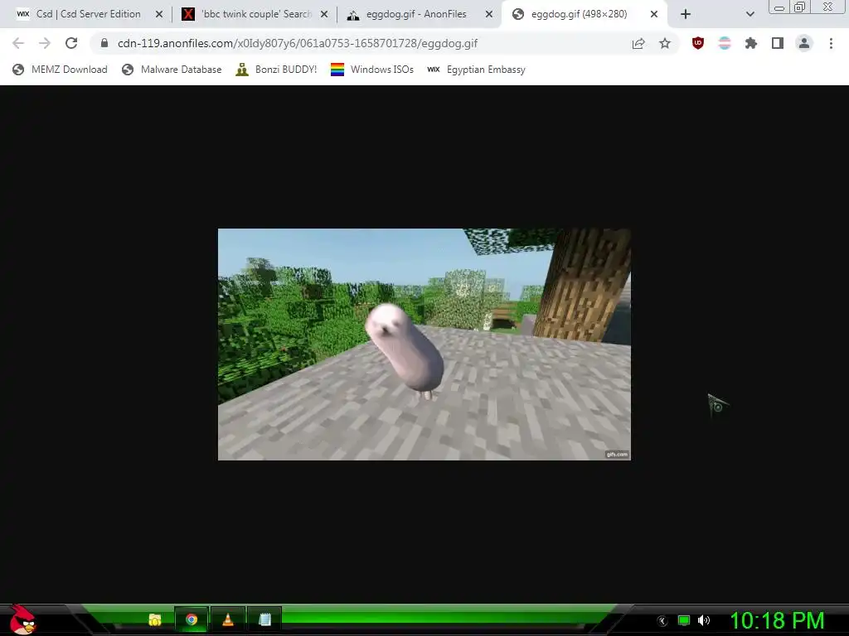Open the Bonzi BUDDY! bookmark
The width and height of the screenshot is (849, 636).
point(277,70)
